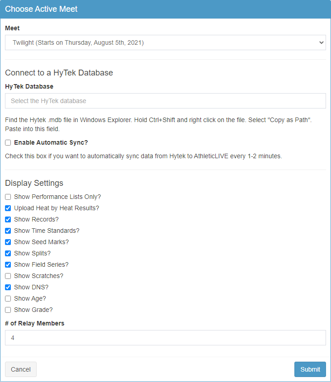Enable the Show Grade checkbox
This screenshot has height=382, width=331.
point(8,310)
